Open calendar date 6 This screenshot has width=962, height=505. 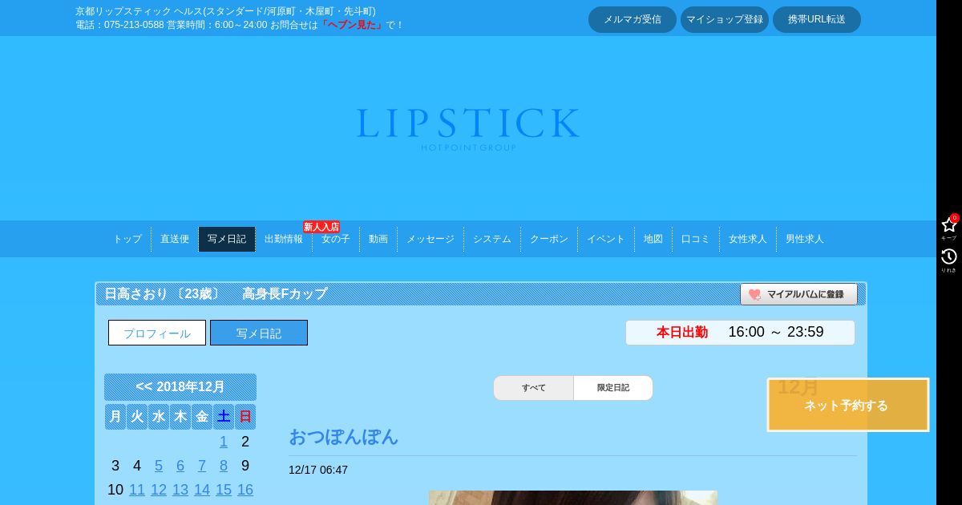tap(180, 466)
